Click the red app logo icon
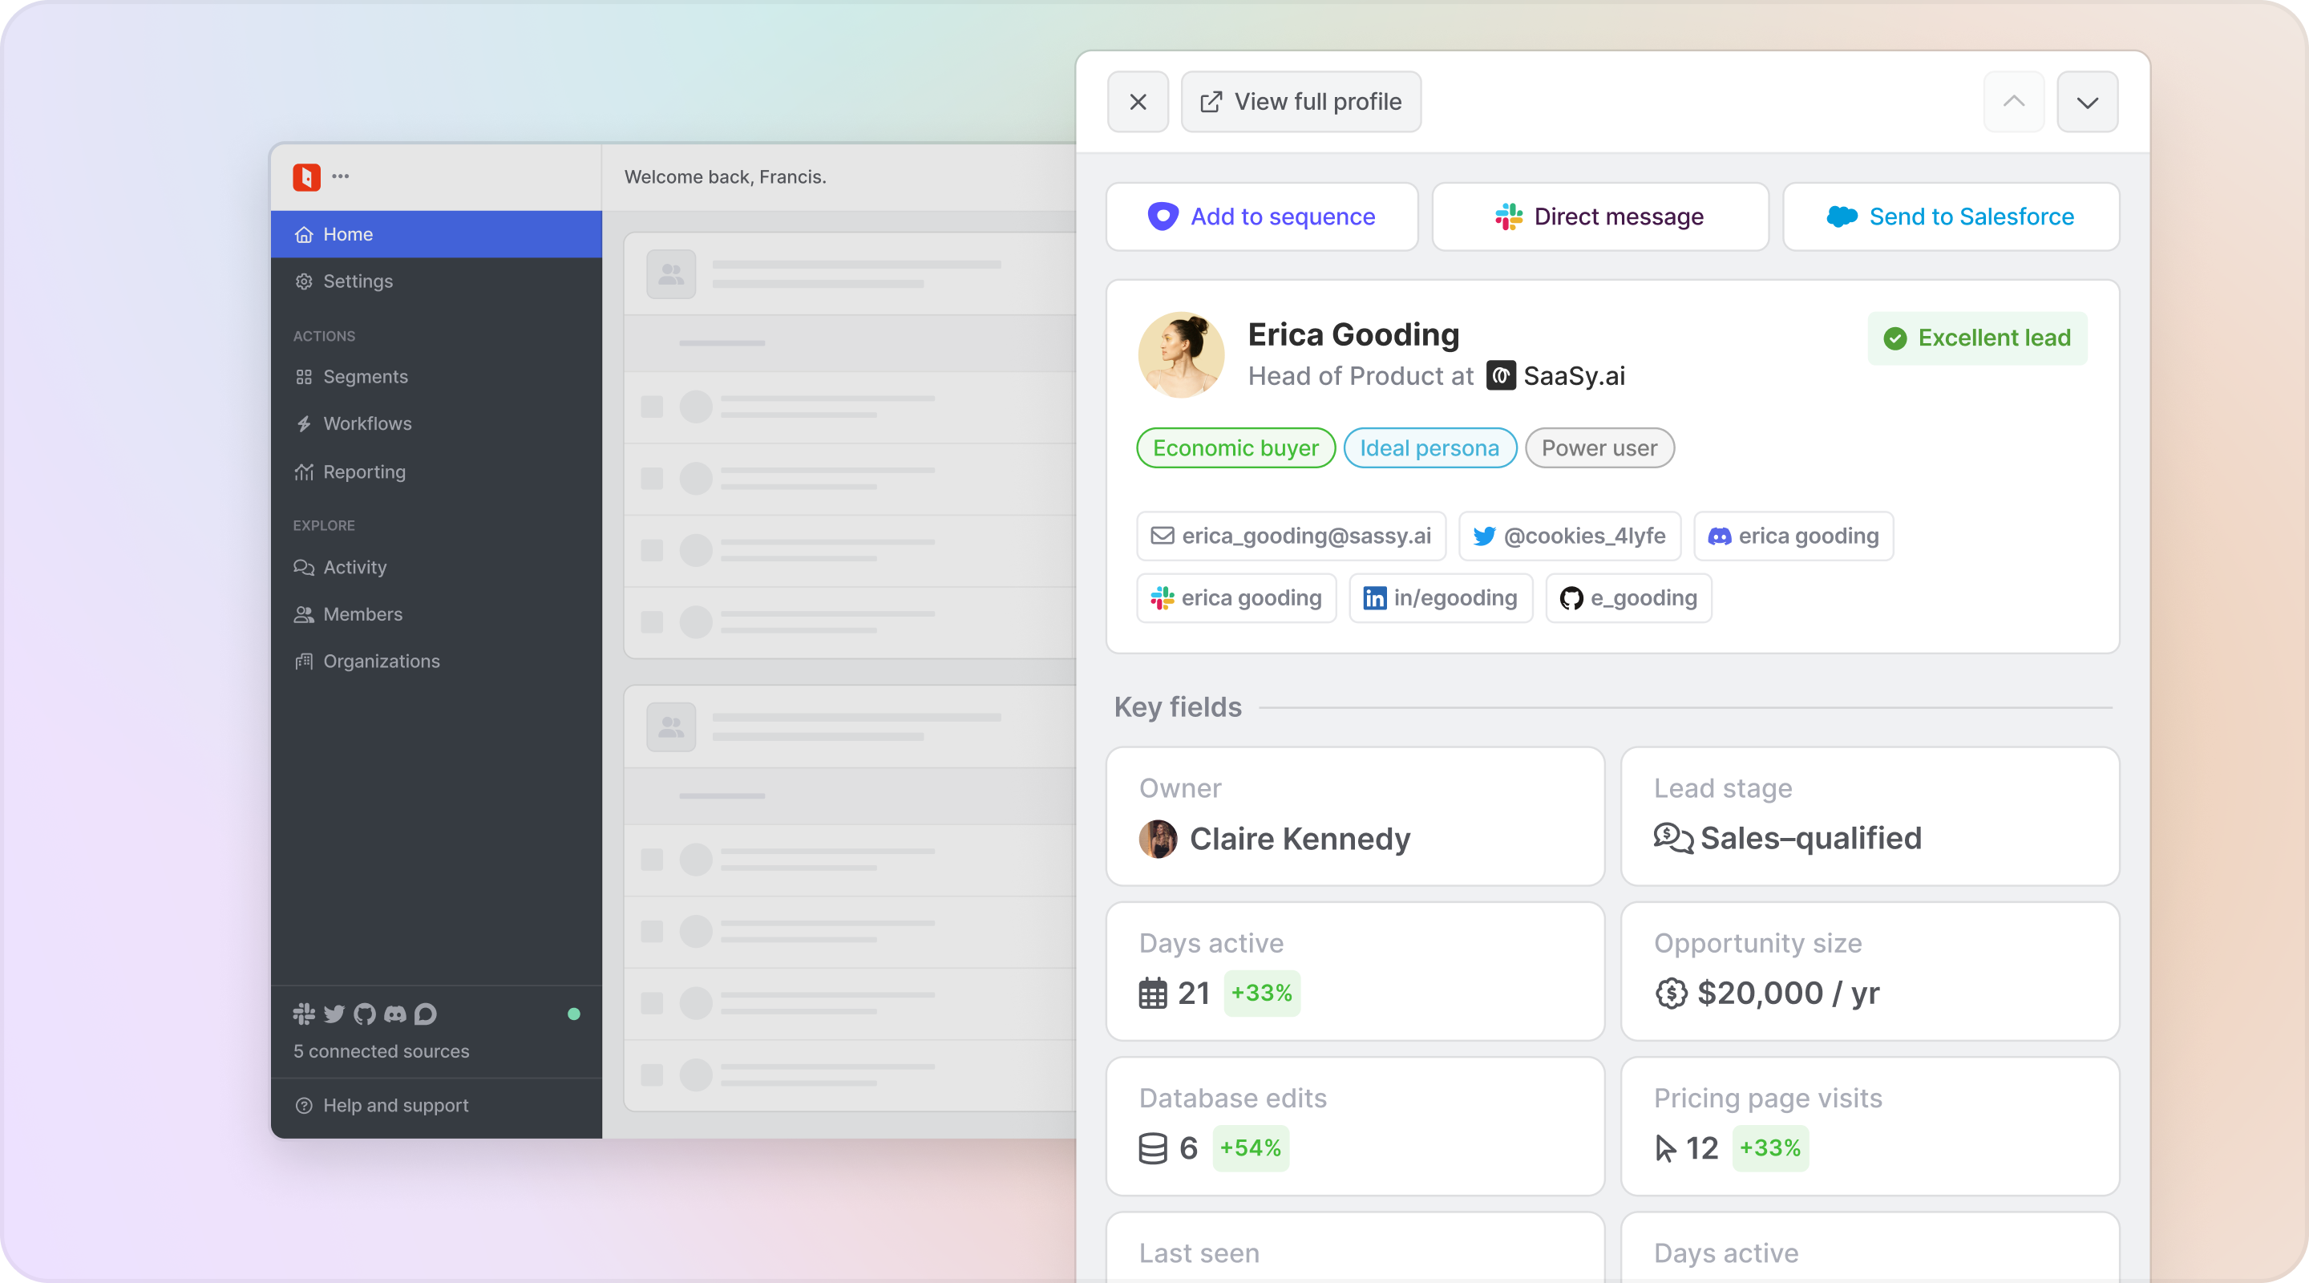 click(306, 176)
